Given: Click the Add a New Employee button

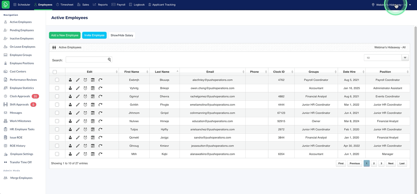Looking at the screenshot, I should pos(65,35).
